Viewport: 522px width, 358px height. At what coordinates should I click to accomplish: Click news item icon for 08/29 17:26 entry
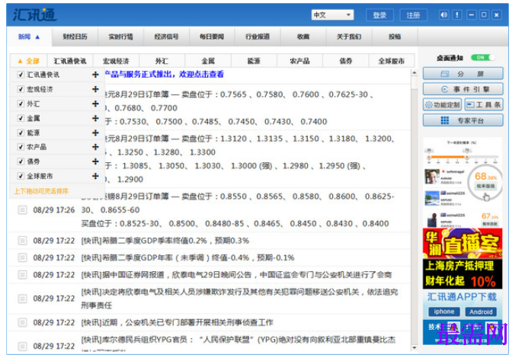[22, 210]
